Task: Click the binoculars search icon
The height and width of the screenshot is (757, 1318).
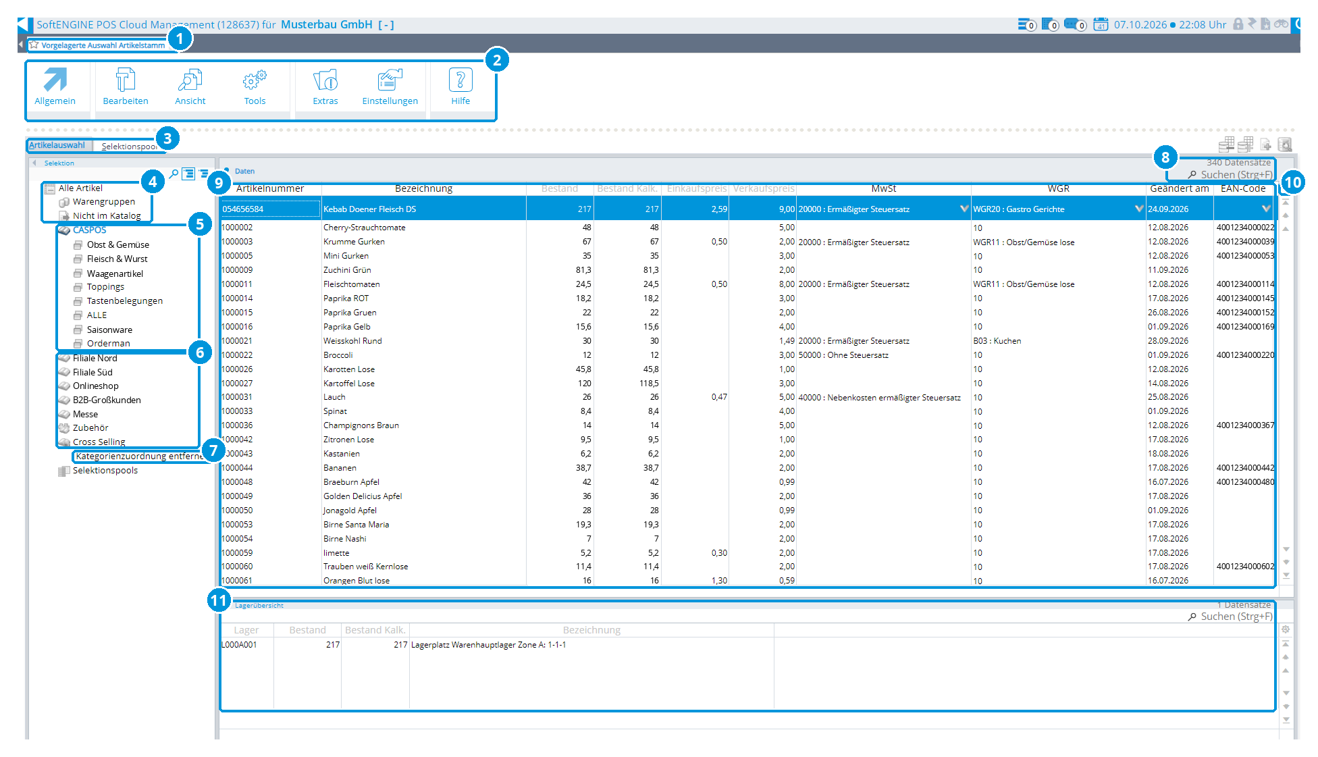Action: [x=1281, y=24]
